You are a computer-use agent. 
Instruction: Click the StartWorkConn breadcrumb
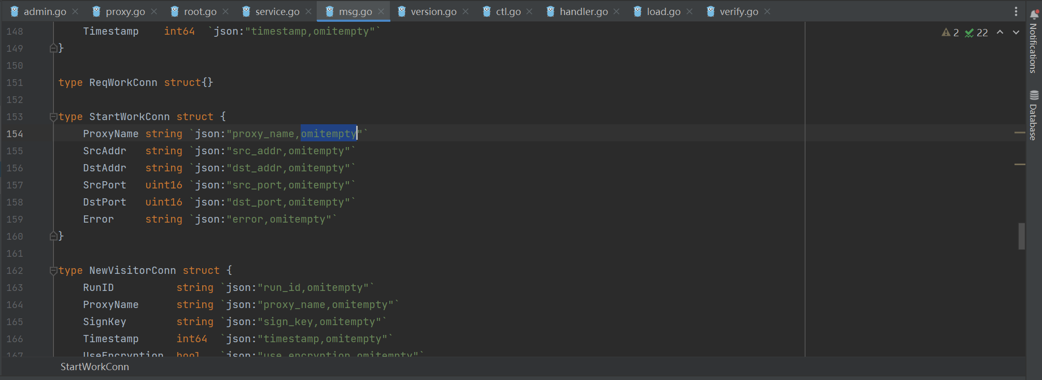pyautogui.click(x=95, y=367)
